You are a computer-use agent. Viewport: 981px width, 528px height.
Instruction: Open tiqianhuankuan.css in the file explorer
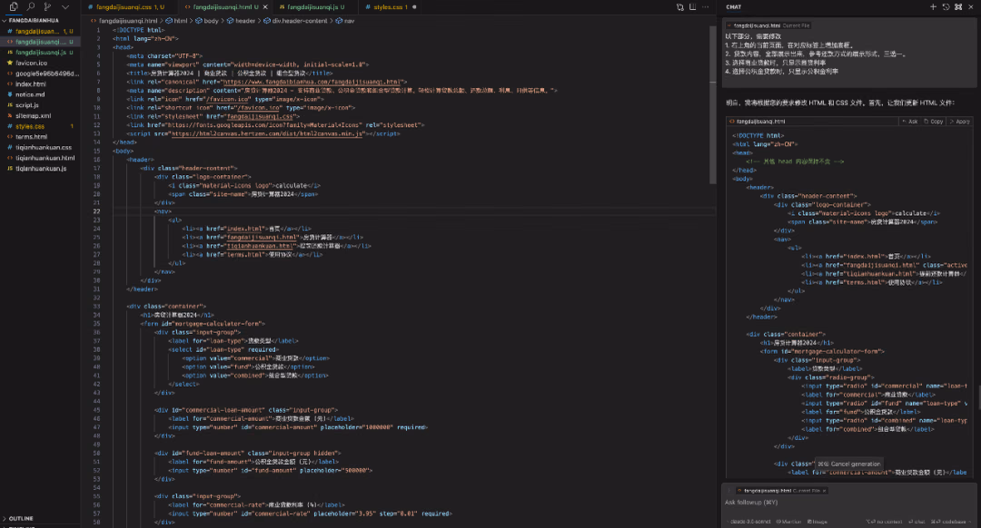click(44, 148)
